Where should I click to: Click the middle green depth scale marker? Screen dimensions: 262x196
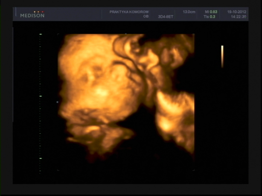click(x=41, y=96)
